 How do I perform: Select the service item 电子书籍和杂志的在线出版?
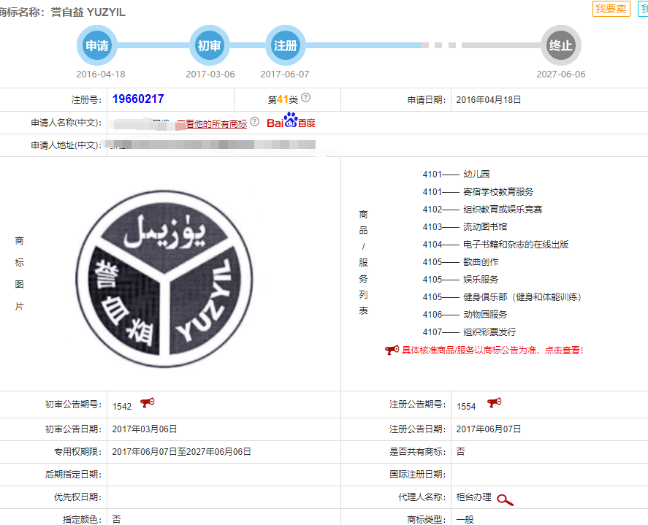tap(516, 244)
